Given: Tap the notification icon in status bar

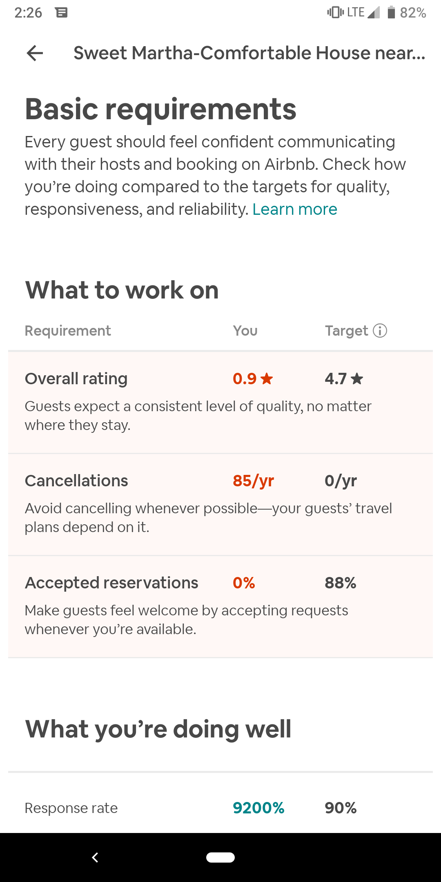Looking at the screenshot, I should [x=62, y=13].
